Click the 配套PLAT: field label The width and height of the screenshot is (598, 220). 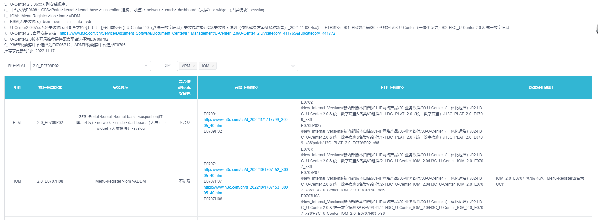click(x=17, y=66)
